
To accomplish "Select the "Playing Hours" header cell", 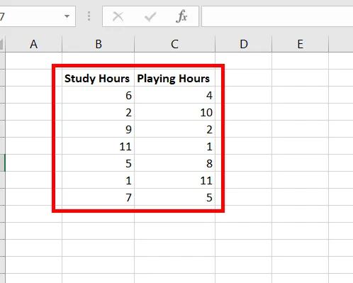I will (174, 78).
